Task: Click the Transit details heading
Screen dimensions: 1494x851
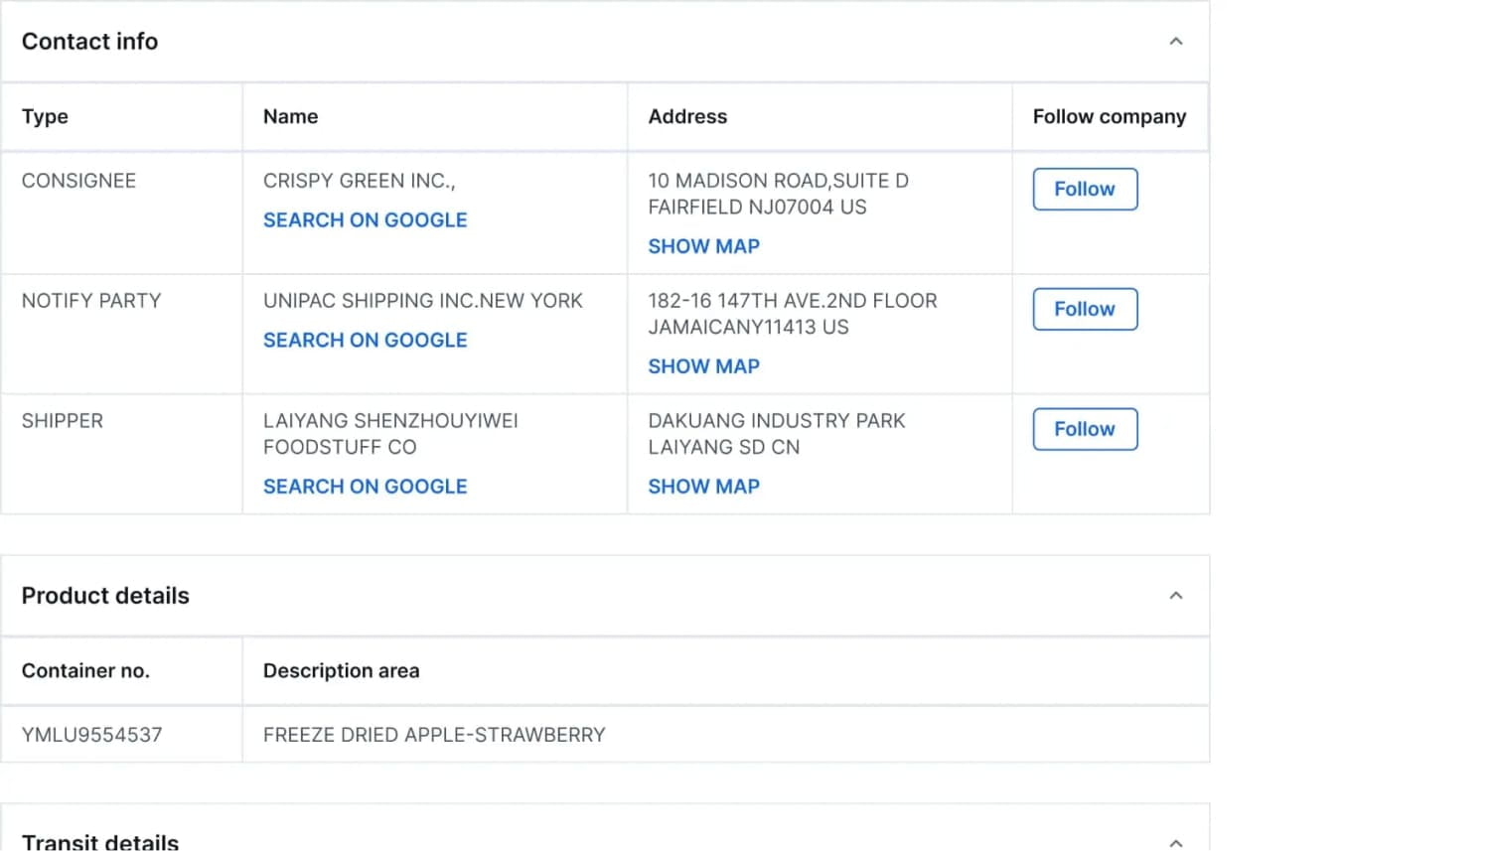Action: pos(99,841)
